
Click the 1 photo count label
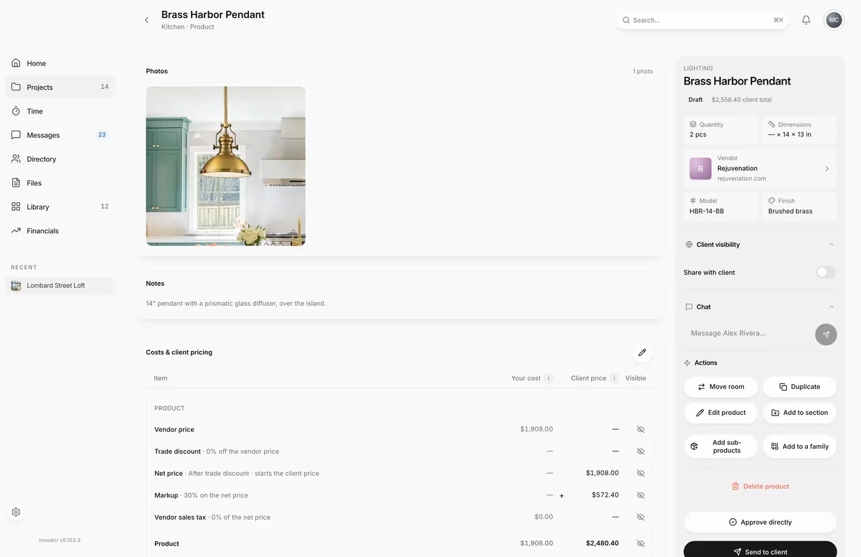(643, 72)
